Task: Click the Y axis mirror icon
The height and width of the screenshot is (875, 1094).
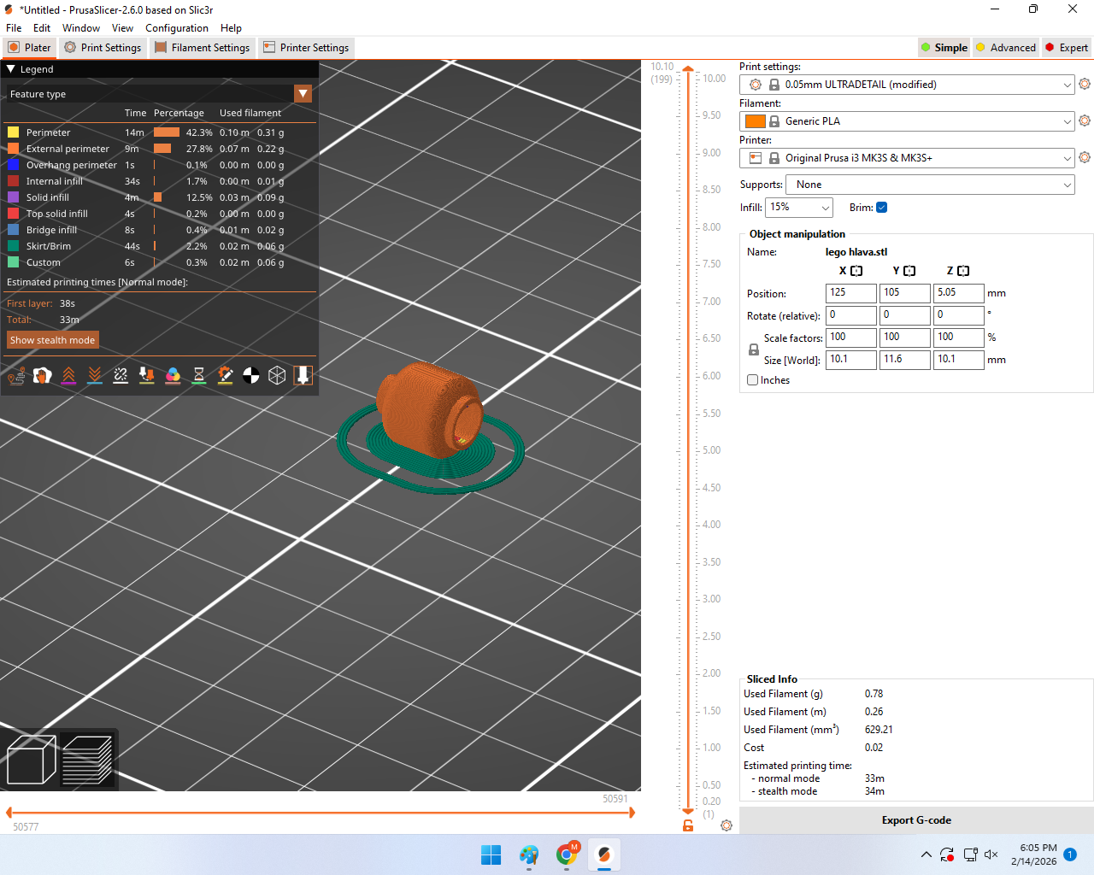Action: click(x=909, y=271)
